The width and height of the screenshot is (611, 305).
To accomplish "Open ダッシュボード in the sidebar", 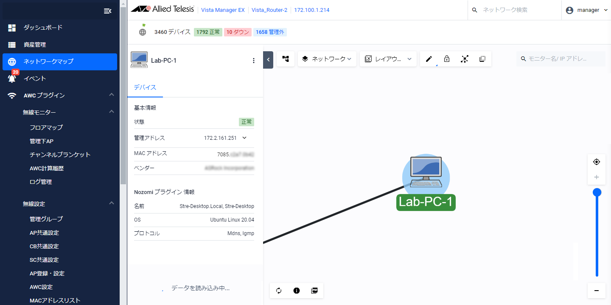I will [43, 28].
